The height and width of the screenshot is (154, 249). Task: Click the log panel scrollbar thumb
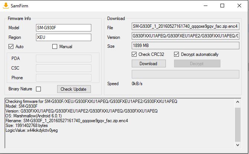pyautogui.click(x=237, y=124)
